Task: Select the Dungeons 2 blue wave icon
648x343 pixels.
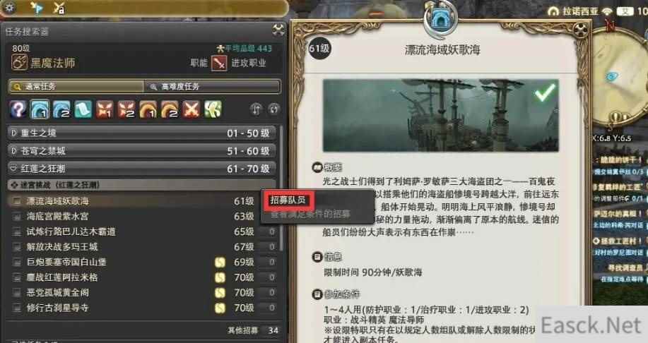Action: coord(61,109)
